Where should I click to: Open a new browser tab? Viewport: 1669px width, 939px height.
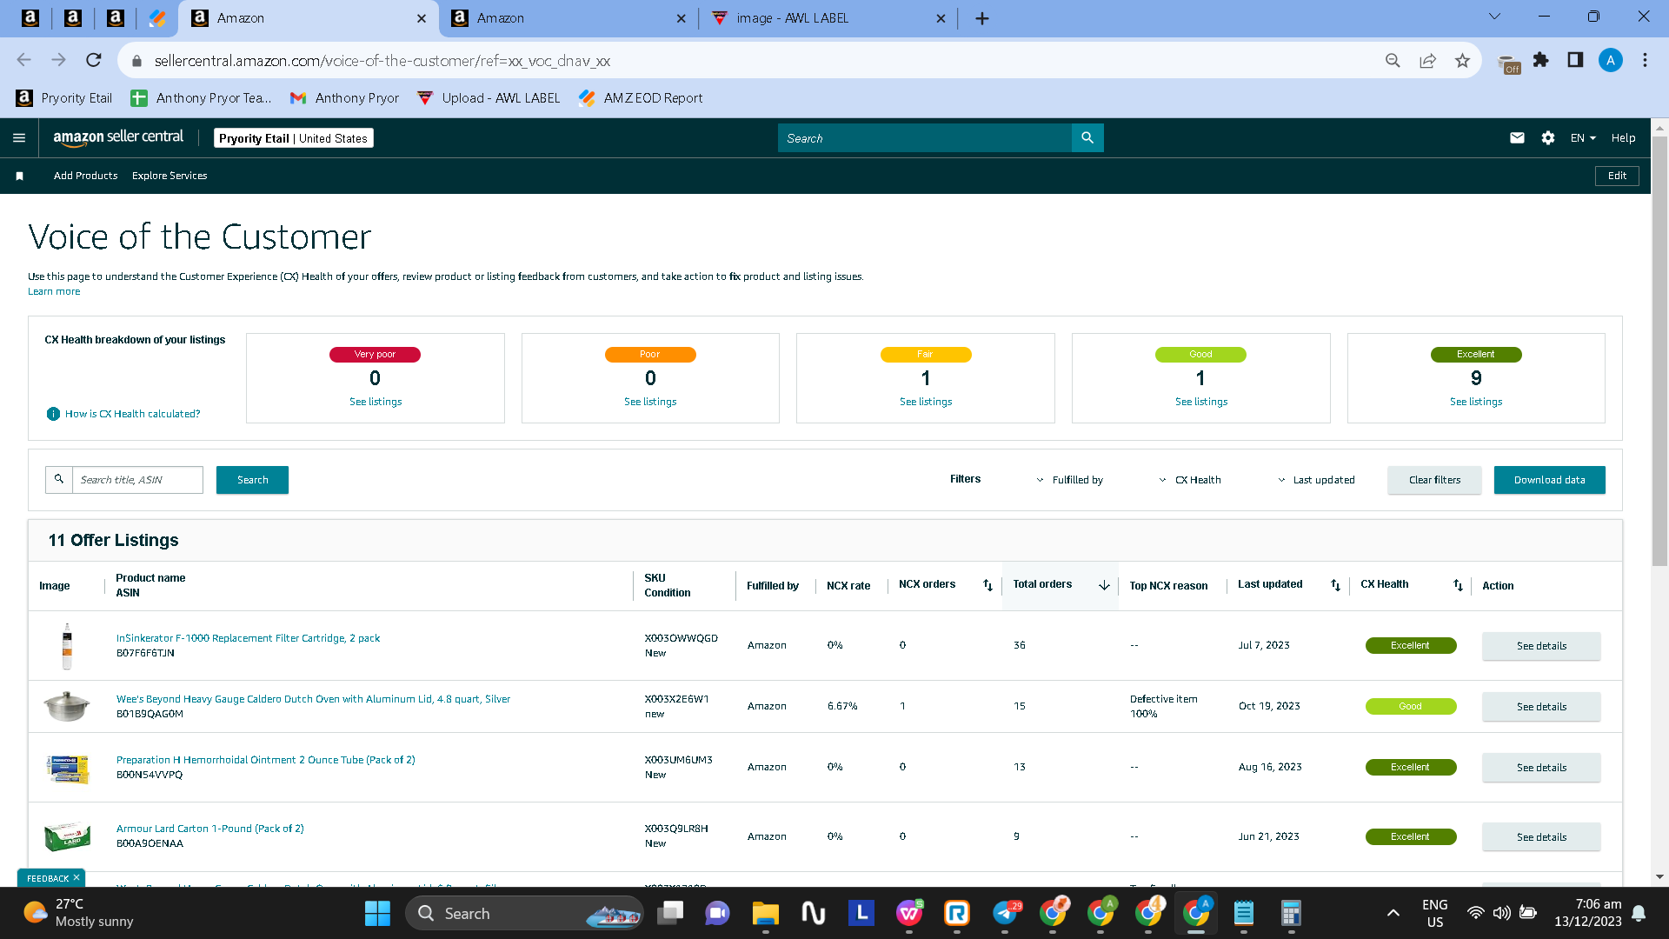[982, 18]
